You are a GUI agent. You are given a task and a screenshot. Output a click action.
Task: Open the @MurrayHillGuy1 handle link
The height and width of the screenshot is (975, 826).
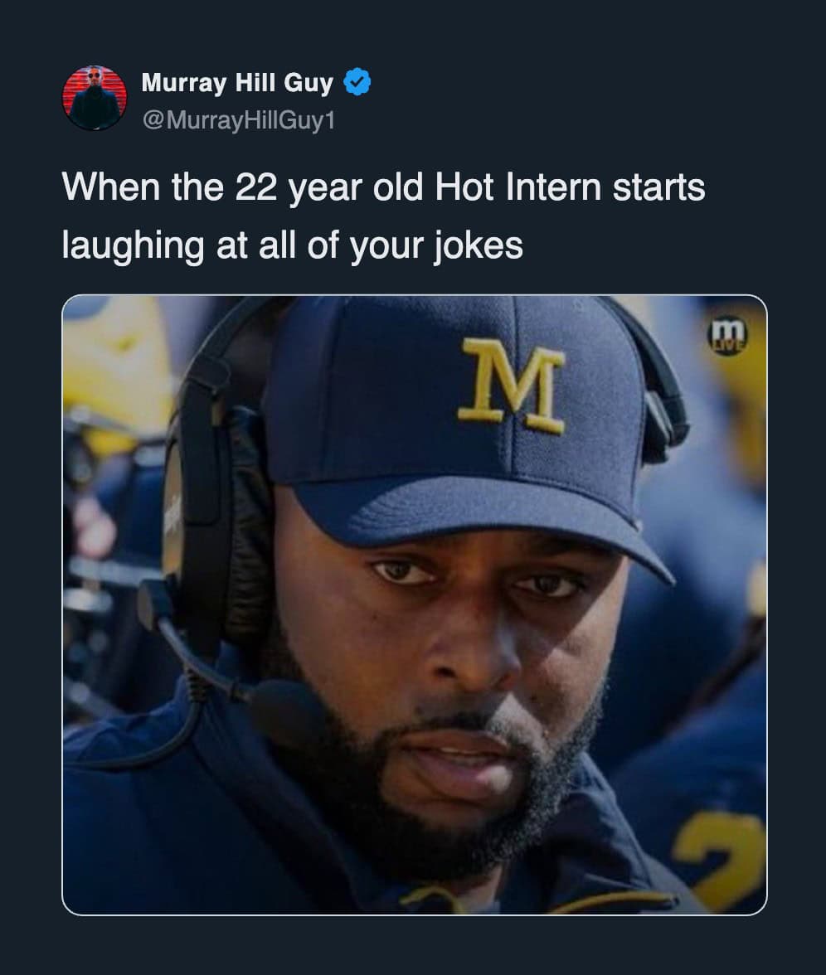(239, 121)
